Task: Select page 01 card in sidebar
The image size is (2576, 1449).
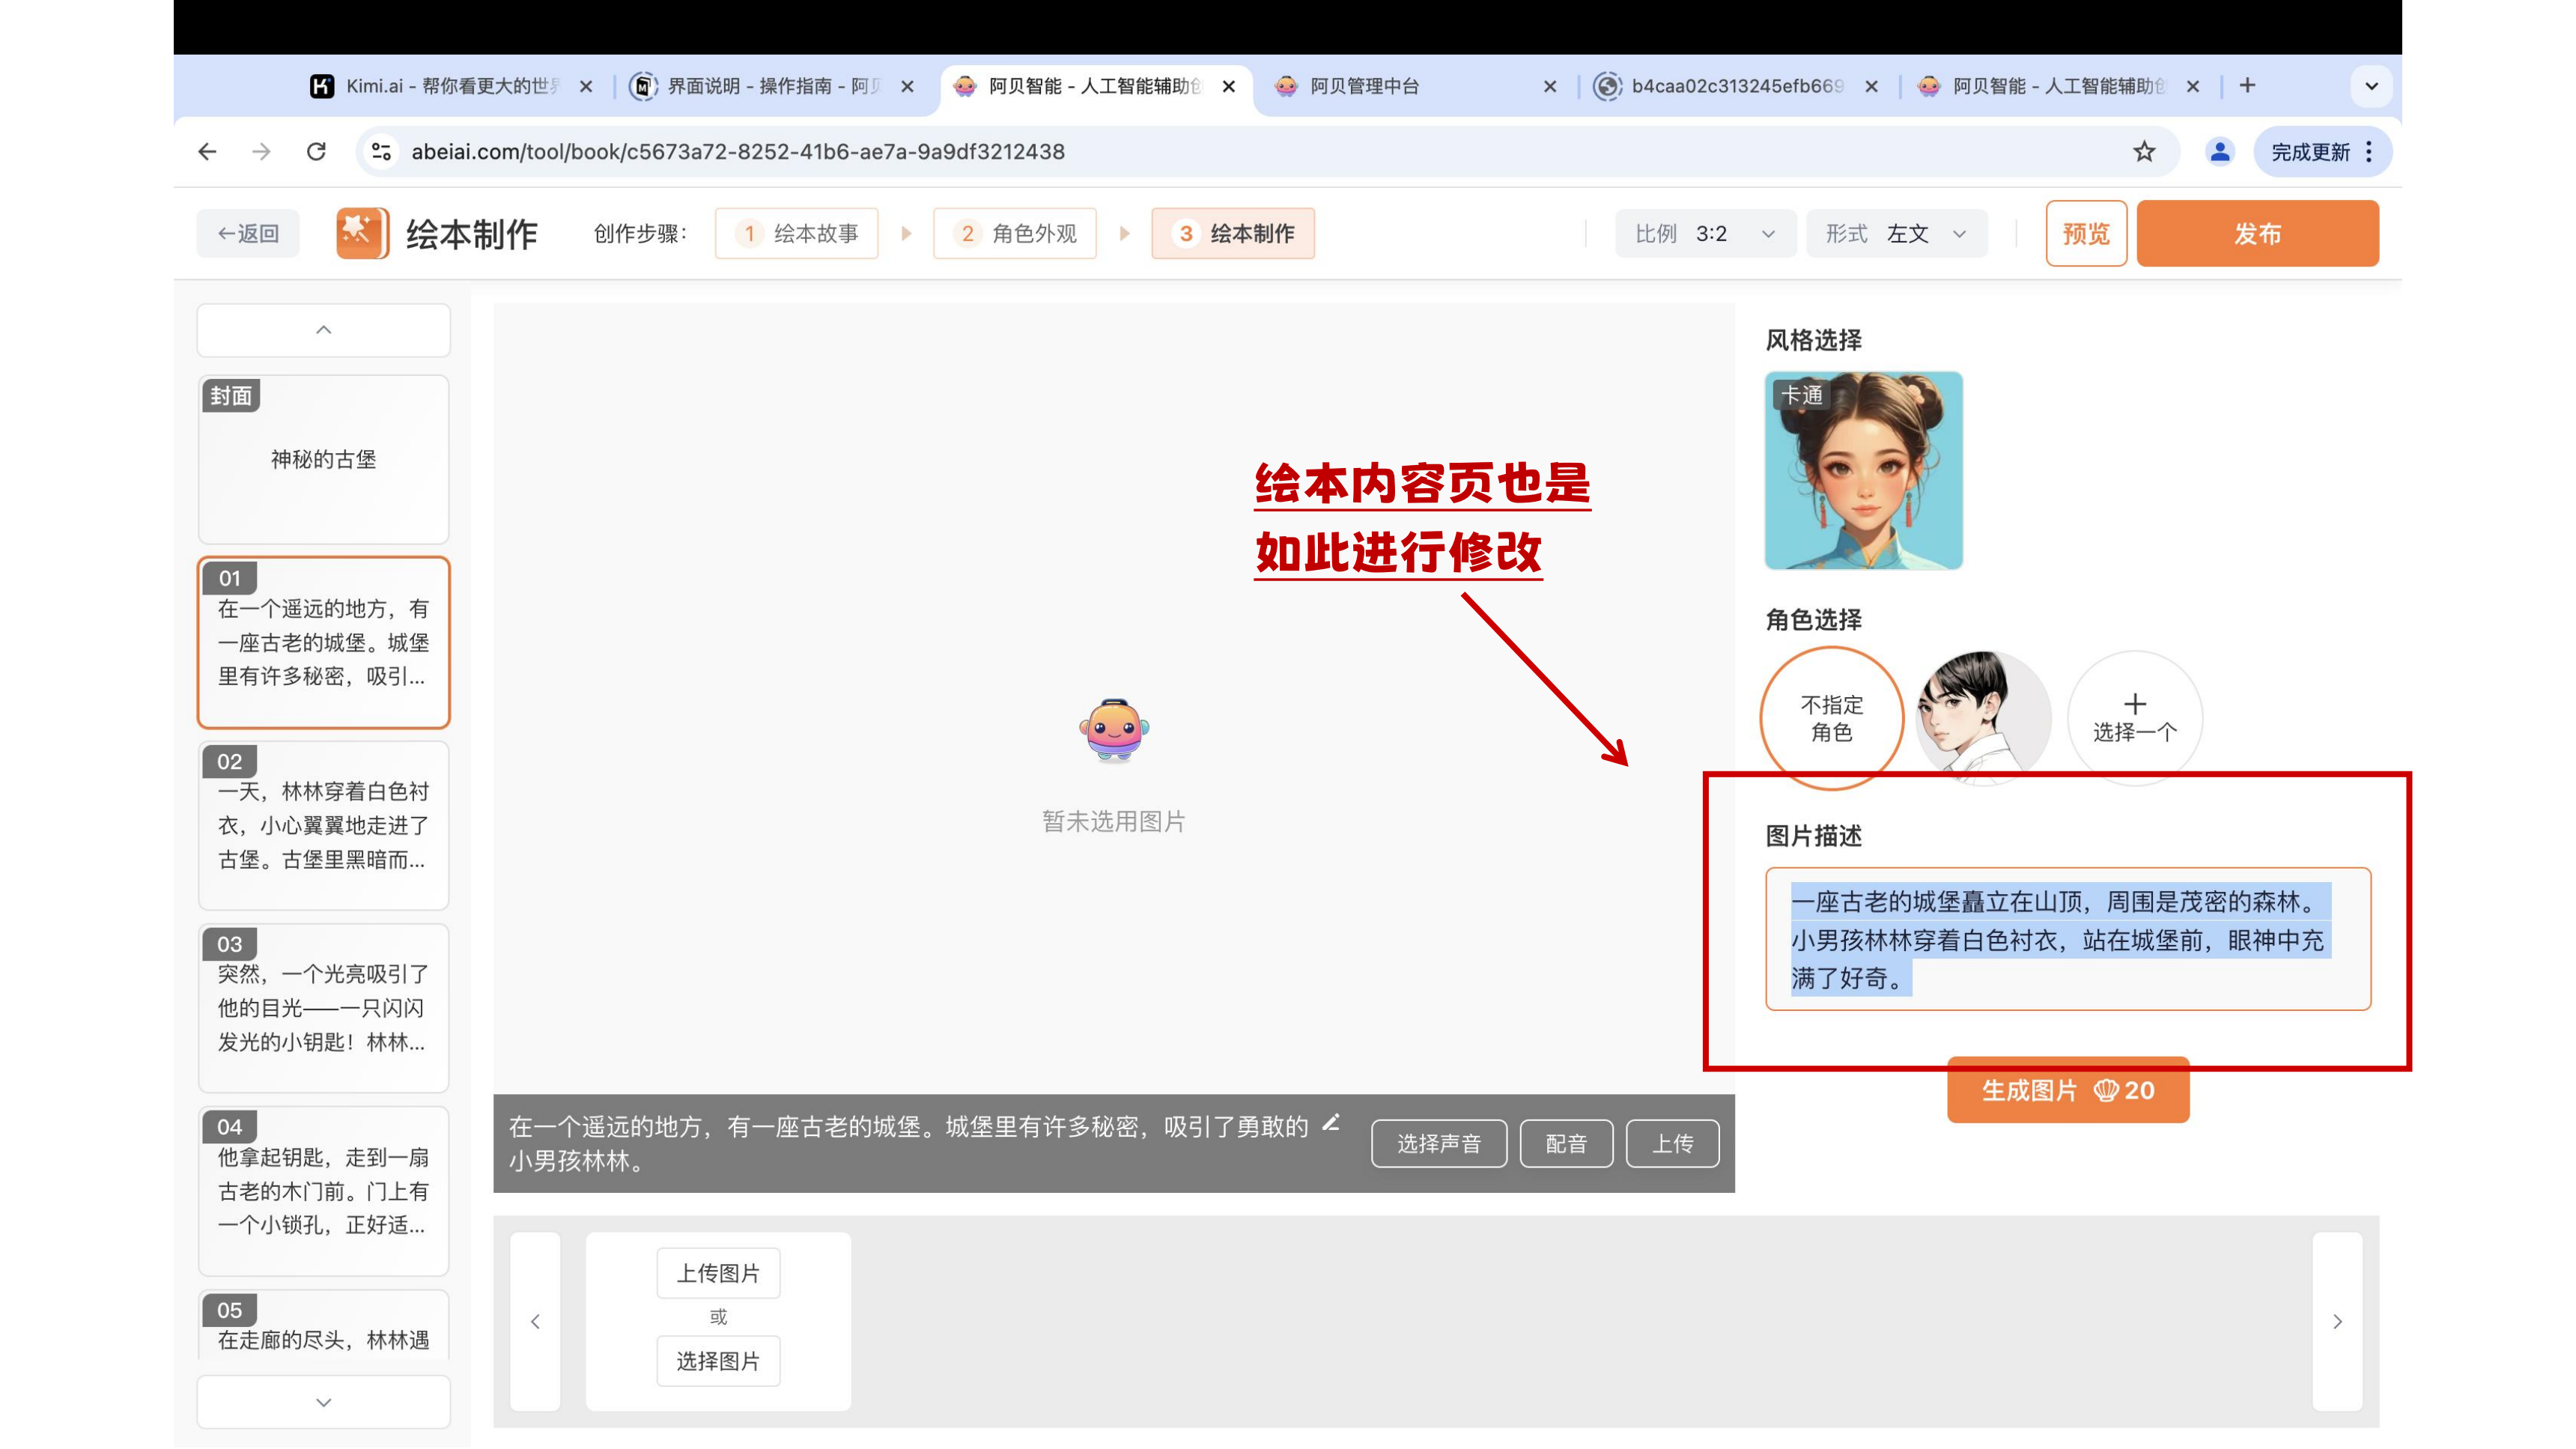Action: pyautogui.click(x=323, y=642)
